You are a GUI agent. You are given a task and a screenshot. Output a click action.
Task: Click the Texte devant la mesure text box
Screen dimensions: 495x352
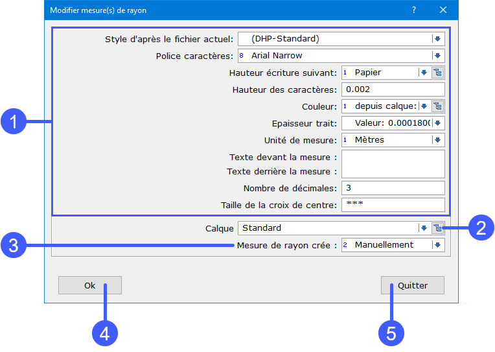(393, 158)
